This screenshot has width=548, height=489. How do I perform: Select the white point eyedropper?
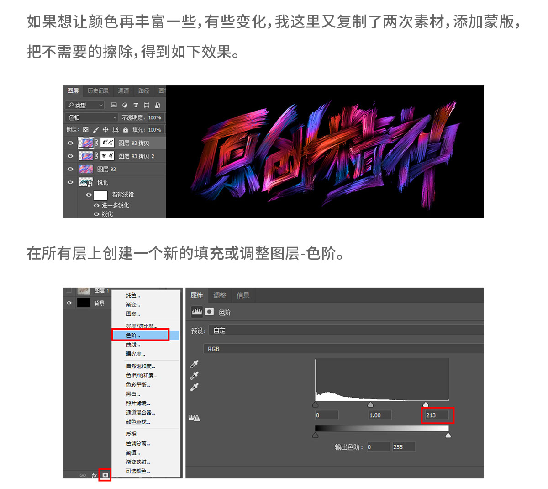[x=195, y=387]
